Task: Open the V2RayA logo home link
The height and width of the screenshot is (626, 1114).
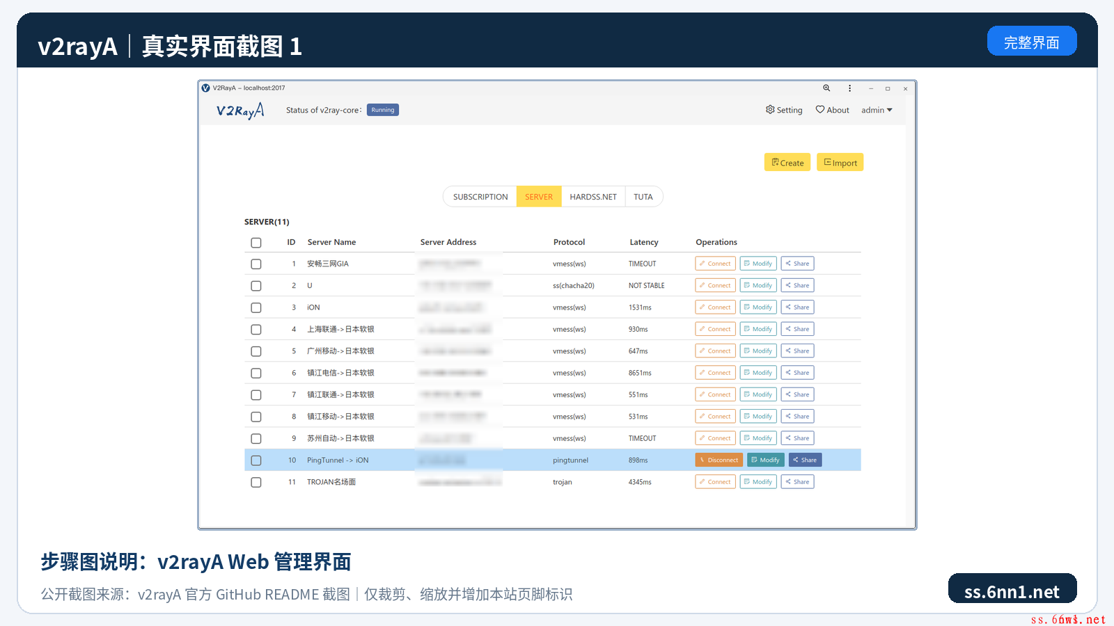Action: [x=240, y=111]
